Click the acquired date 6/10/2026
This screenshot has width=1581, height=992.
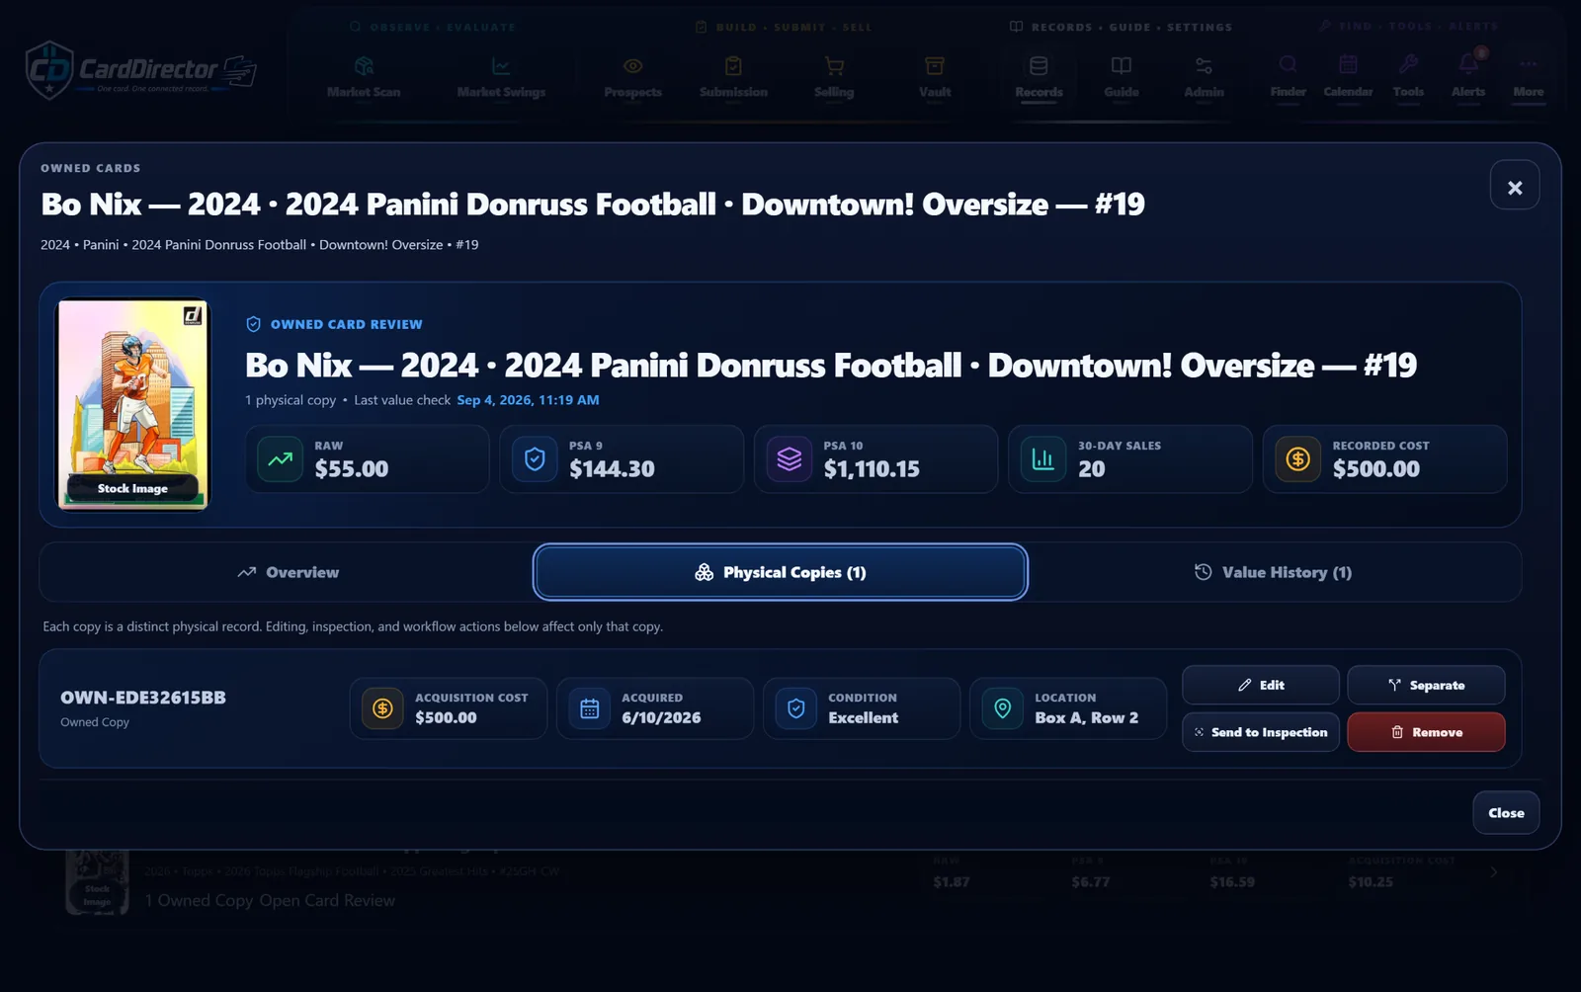click(x=661, y=718)
